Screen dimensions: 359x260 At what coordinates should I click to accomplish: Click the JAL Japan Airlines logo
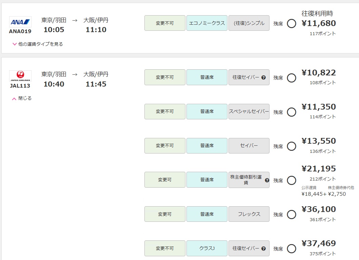[x=20, y=76]
